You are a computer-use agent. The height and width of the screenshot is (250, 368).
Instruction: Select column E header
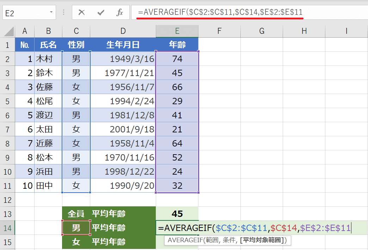177,31
